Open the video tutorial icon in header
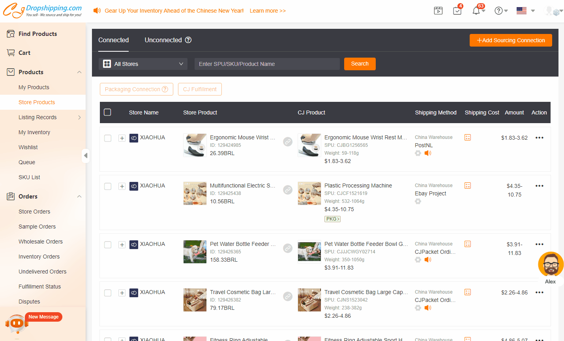The height and width of the screenshot is (341, 564). (x=438, y=11)
